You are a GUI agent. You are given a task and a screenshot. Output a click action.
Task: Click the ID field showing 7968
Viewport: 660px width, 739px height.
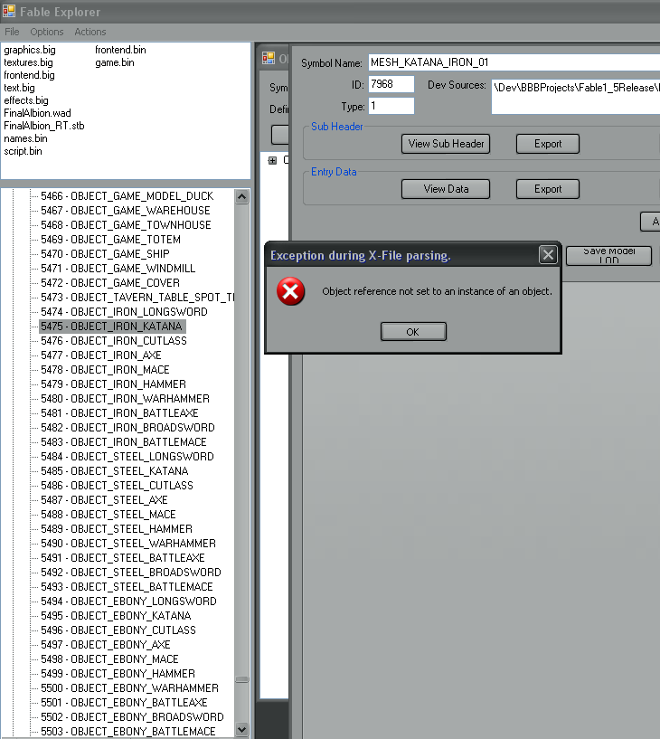[x=391, y=84]
